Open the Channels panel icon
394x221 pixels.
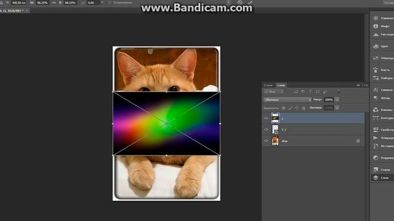click(x=376, y=109)
